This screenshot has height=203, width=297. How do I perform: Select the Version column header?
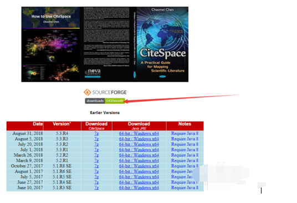pos(62,126)
